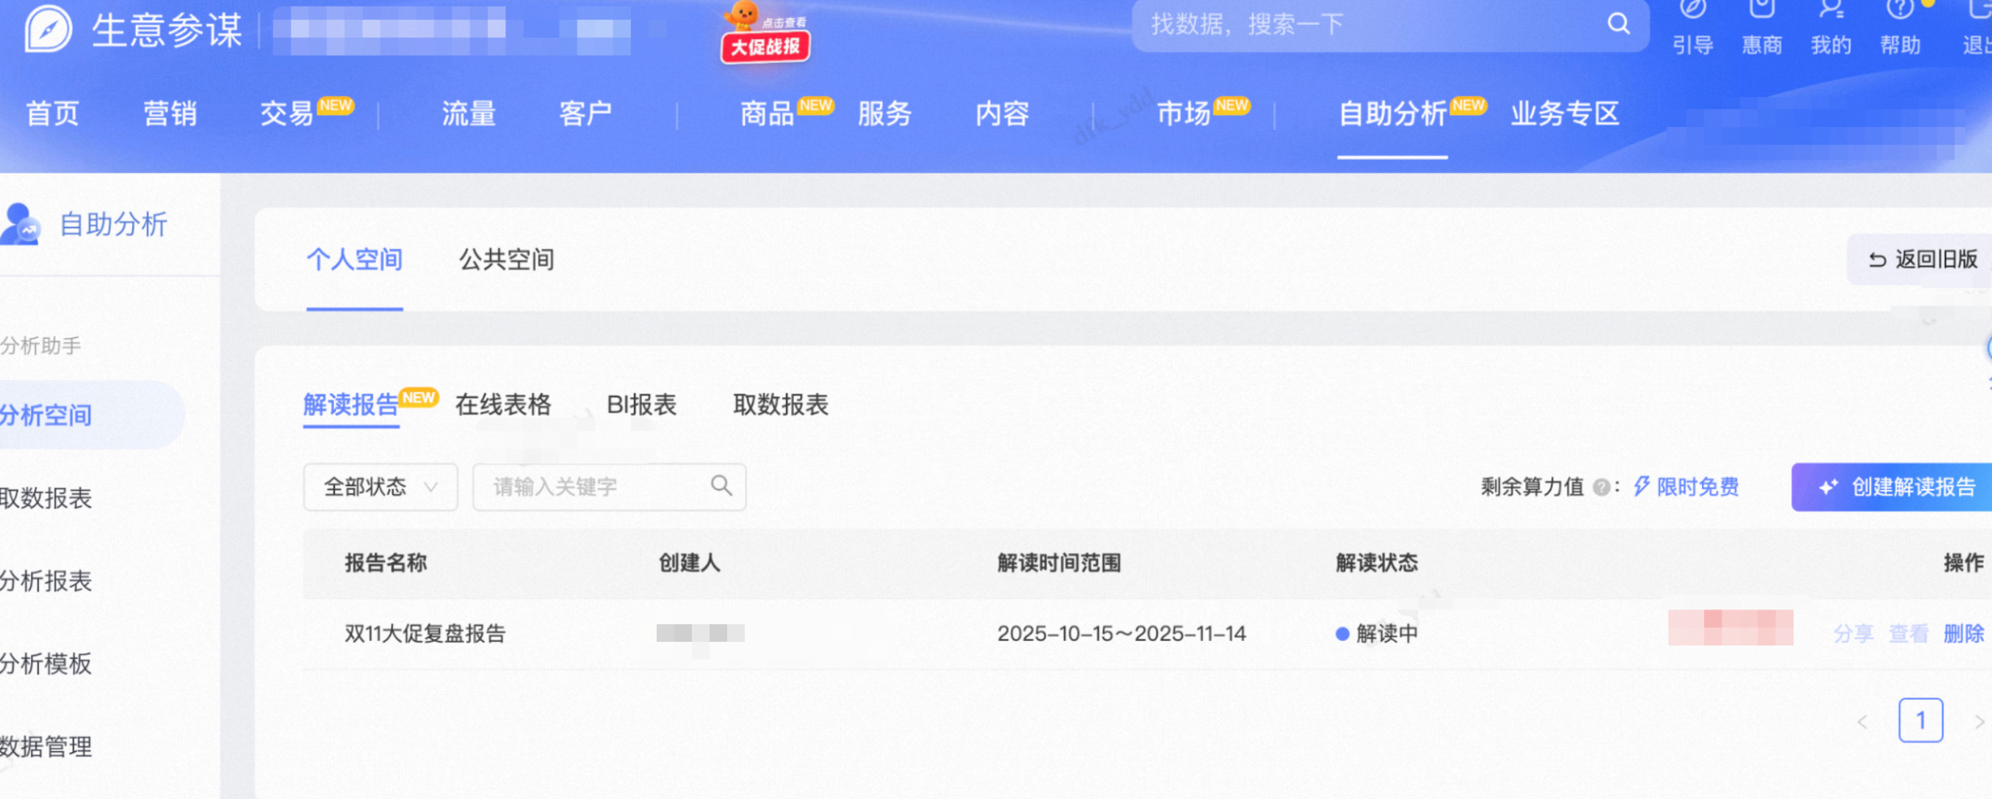Viewport: 1992px width, 799px height.
Task: Click the 自助分析 sidebar title
Action: [114, 224]
